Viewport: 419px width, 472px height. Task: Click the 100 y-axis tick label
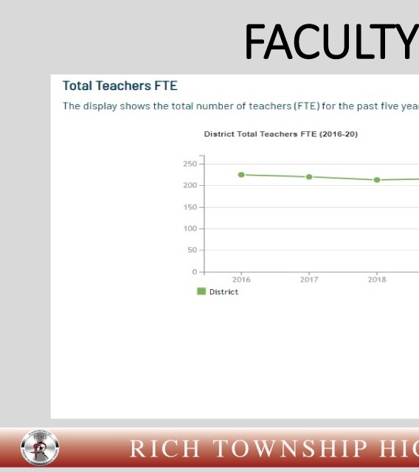point(190,229)
